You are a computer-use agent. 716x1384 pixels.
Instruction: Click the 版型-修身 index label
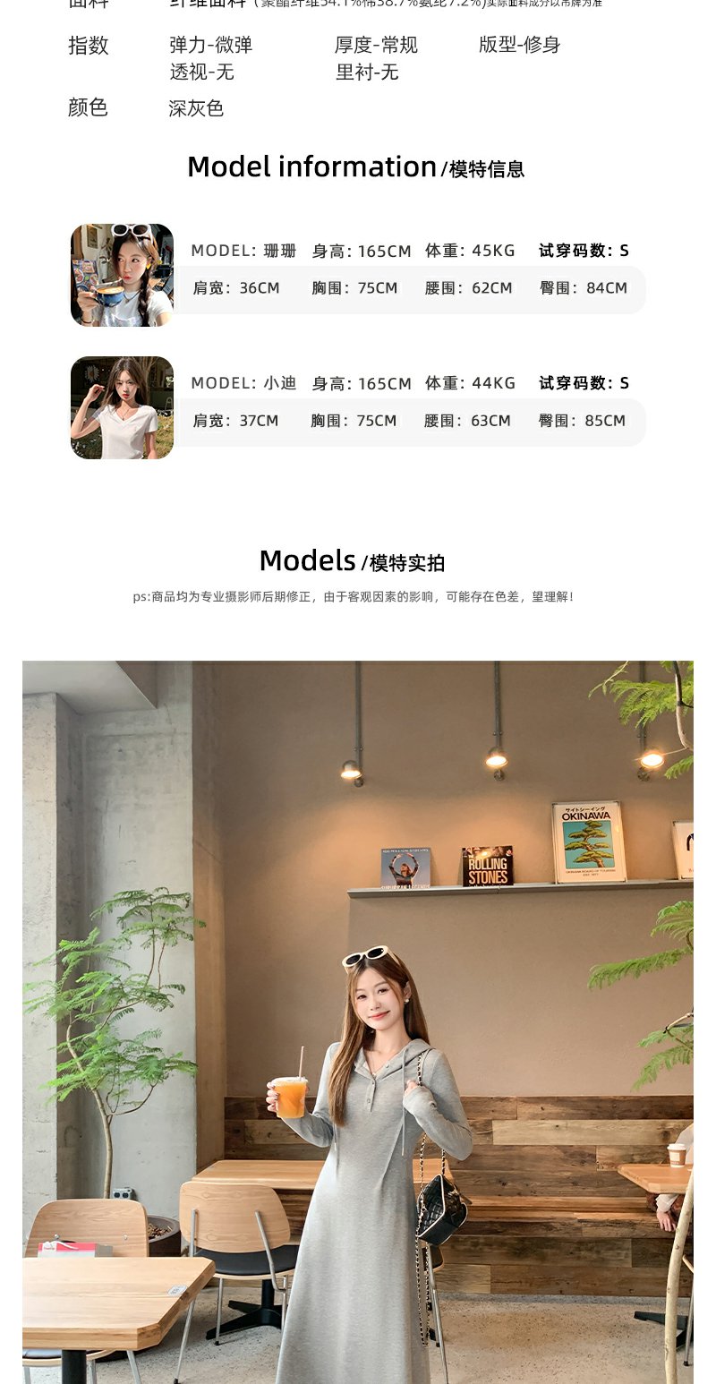(x=519, y=45)
